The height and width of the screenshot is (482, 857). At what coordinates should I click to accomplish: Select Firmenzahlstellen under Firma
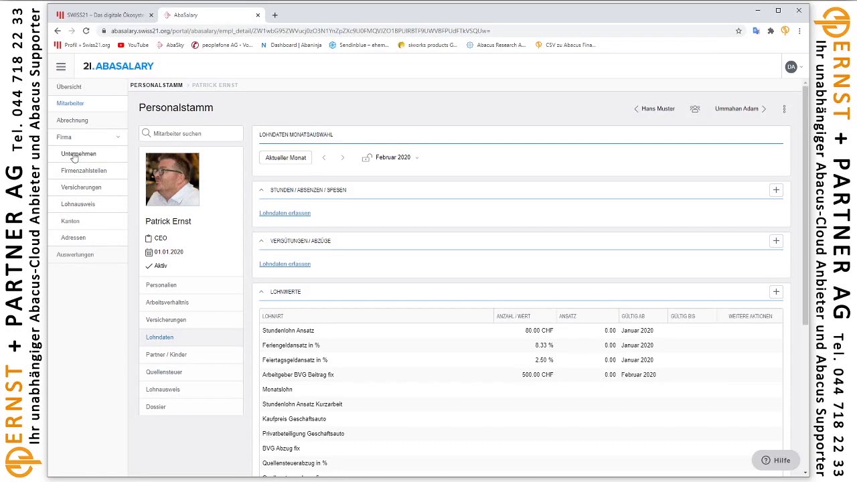click(88, 171)
